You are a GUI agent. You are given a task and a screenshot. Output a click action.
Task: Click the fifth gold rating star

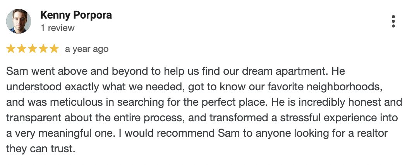pyautogui.click(x=54, y=48)
